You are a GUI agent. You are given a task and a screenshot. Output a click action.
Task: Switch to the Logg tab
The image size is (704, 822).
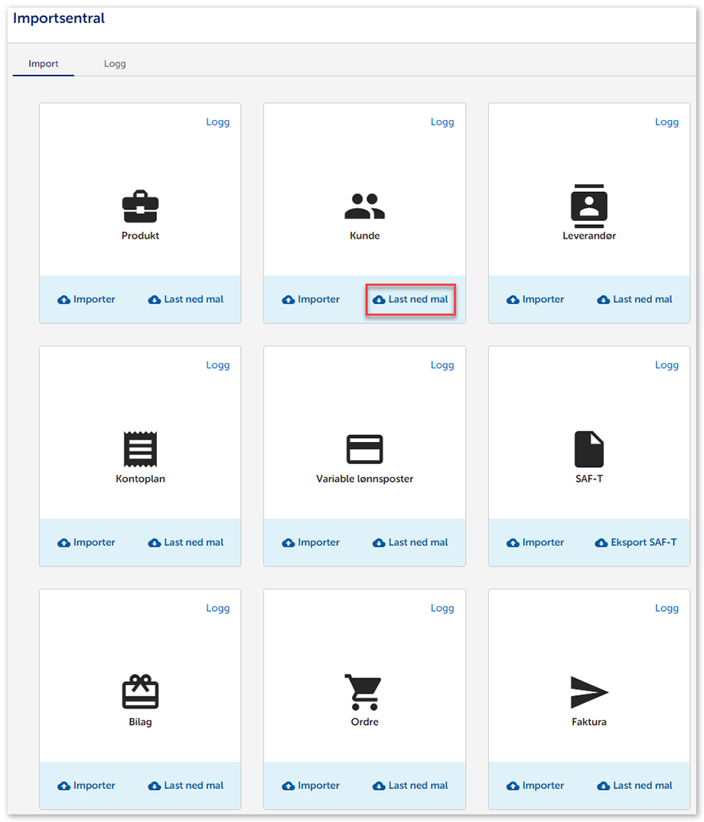[115, 63]
